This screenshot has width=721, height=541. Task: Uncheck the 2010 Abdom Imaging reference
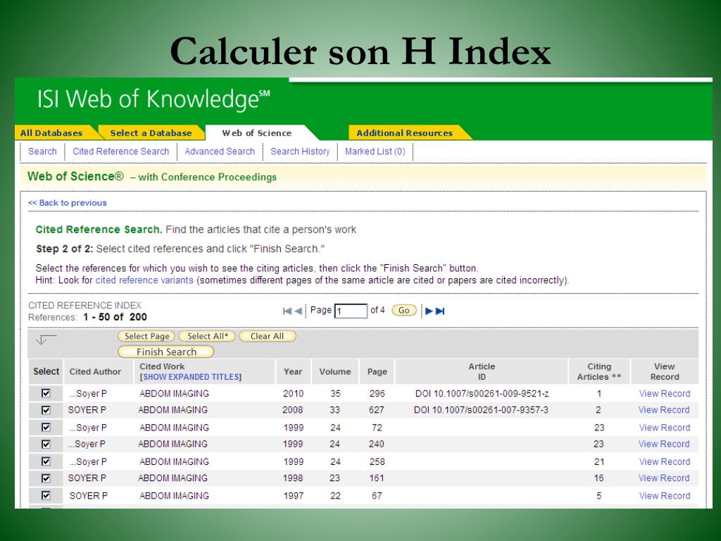[x=46, y=393]
